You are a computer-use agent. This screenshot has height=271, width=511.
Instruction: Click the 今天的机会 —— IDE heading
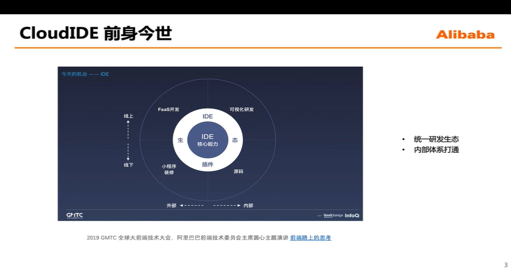tap(85, 74)
